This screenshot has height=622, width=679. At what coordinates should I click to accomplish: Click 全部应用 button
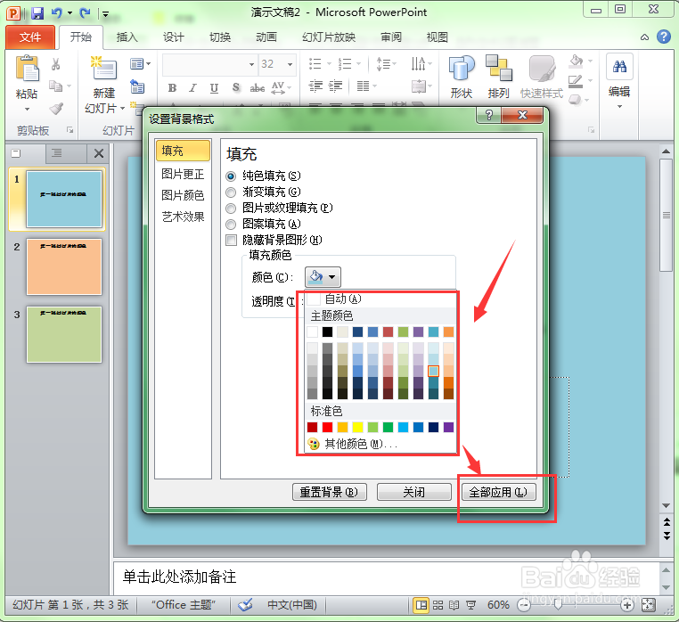click(498, 493)
